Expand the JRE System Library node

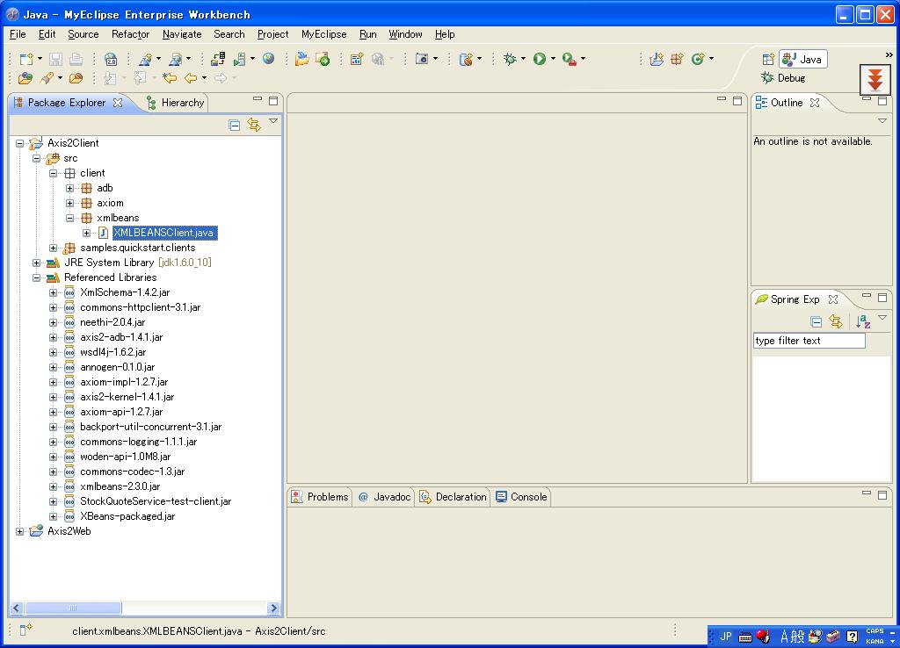36,263
